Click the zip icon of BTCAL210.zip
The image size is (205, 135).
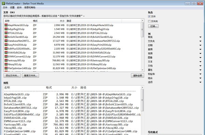pos(6,33)
